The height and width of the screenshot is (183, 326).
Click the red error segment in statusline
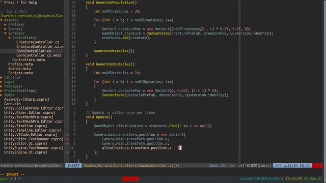click(x=317, y=165)
